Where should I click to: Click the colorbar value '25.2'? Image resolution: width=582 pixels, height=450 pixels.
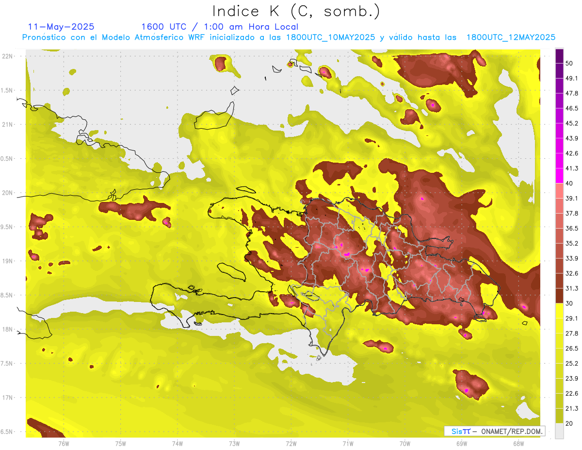[x=572, y=364]
